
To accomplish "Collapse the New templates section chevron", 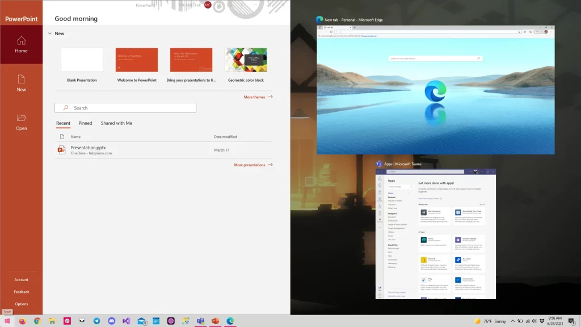I will tap(49, 33).
